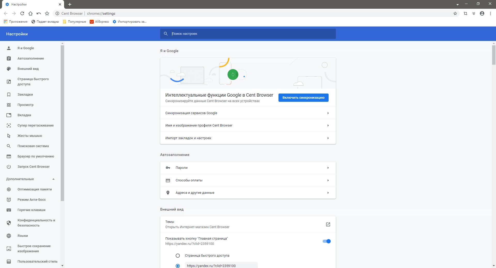Click the Вкладки sidebar icon
This screenshot has height=268, width=496.
pos(9,115)
